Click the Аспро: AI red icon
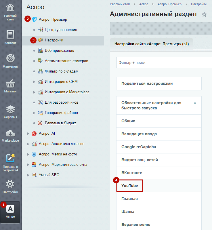The width and height of the screenshot is (212, 230). tap(34, 134)
